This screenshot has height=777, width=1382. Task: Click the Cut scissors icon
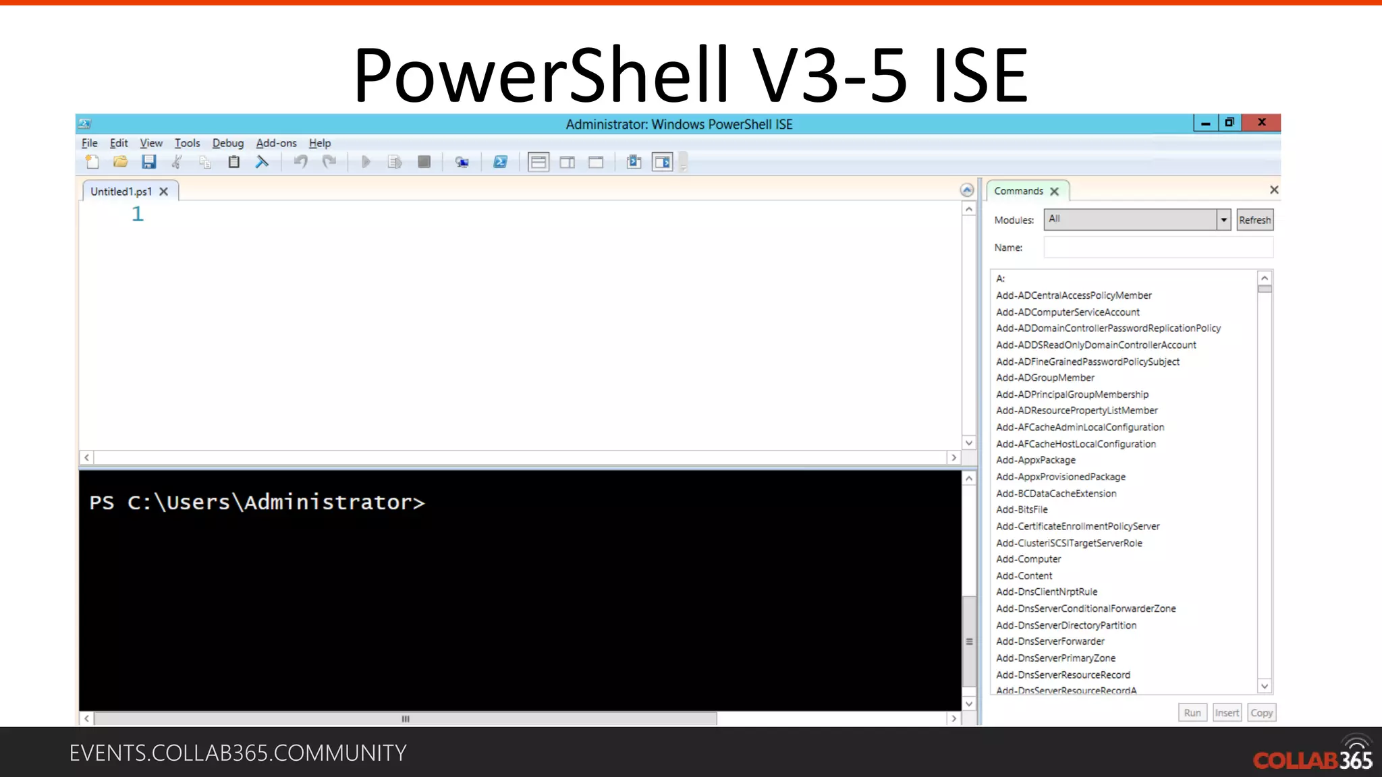[x=177, y=162]
